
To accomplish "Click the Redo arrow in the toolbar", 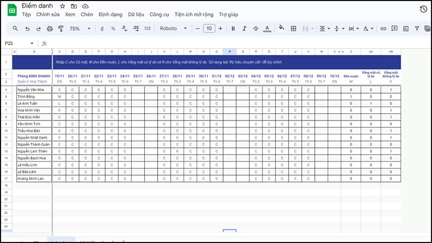I will pyautogui.click(x=38, y=29).
